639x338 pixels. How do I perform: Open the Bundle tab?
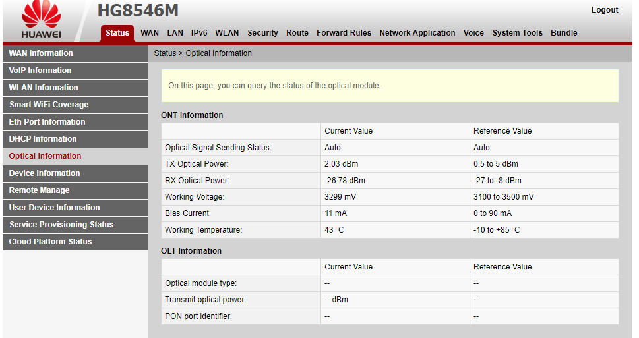pyautogui.click(x=564, y=33)
